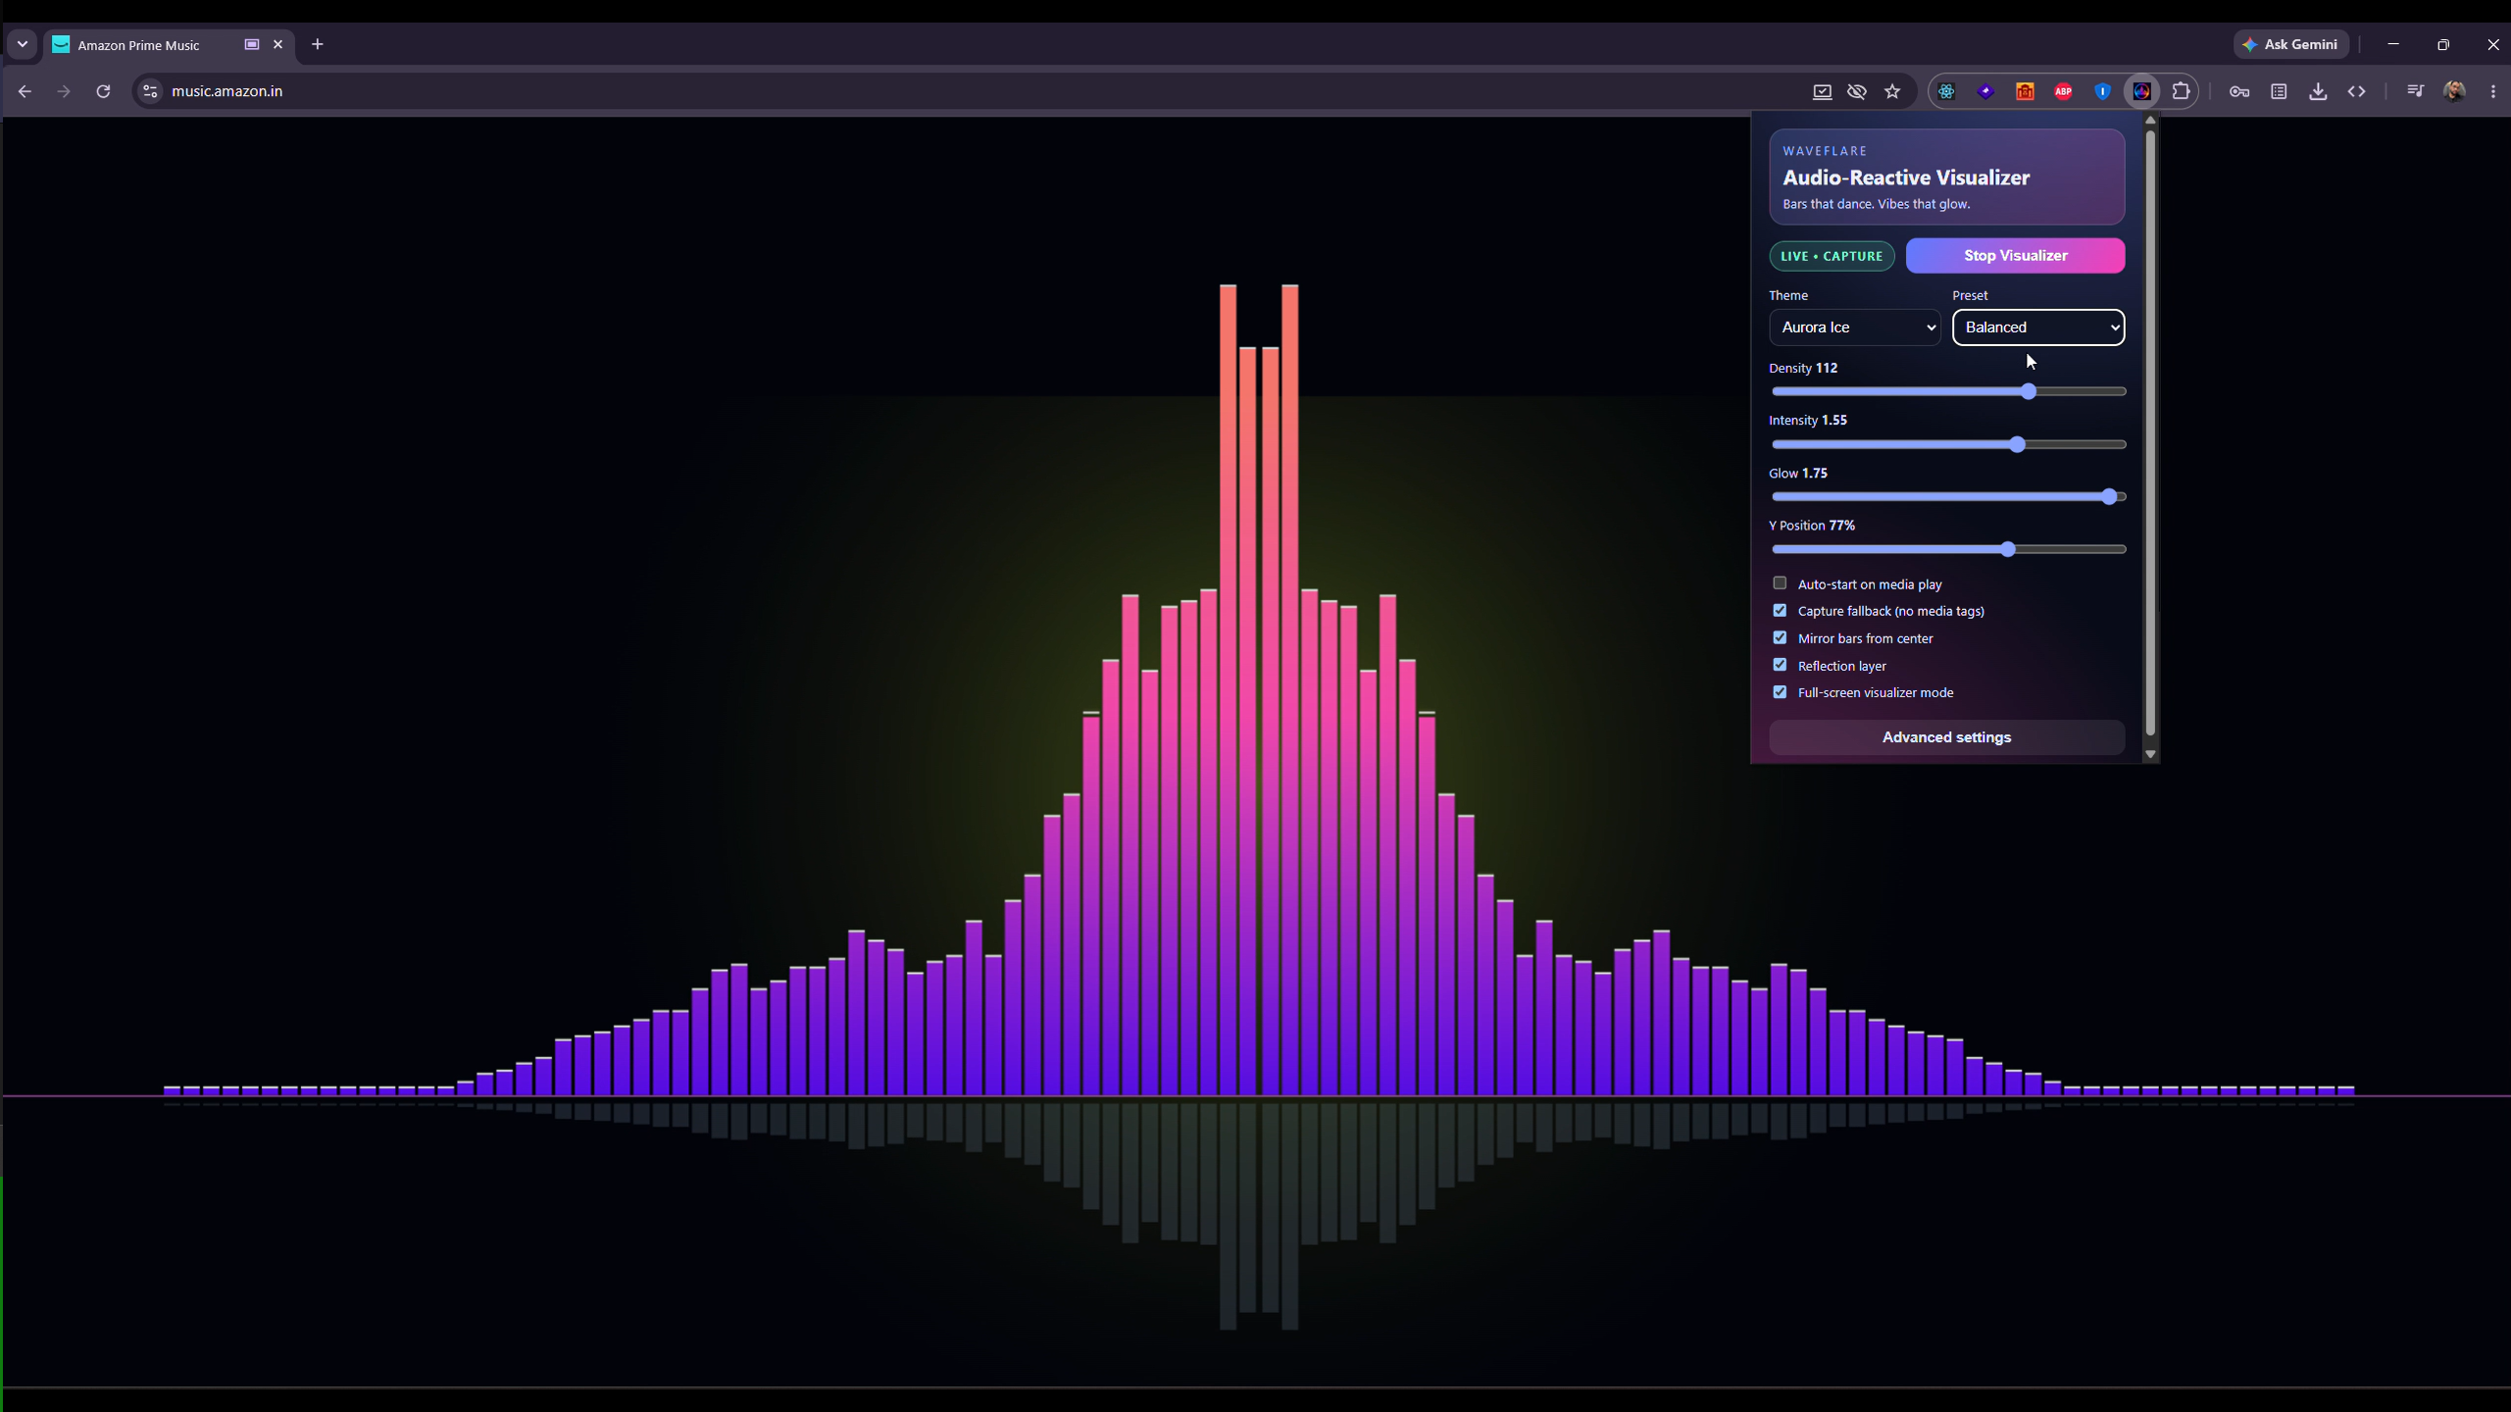Click the Ask Gemini button
This screenshot has height=1412, width=2511.
tap(2291, 44)
